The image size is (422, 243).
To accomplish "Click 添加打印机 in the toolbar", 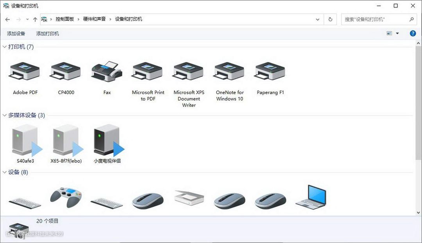I will [x=48, y=34].
